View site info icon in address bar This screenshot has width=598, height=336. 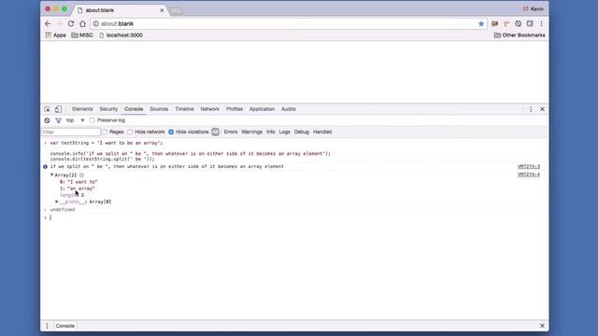(x=96, y=23)
